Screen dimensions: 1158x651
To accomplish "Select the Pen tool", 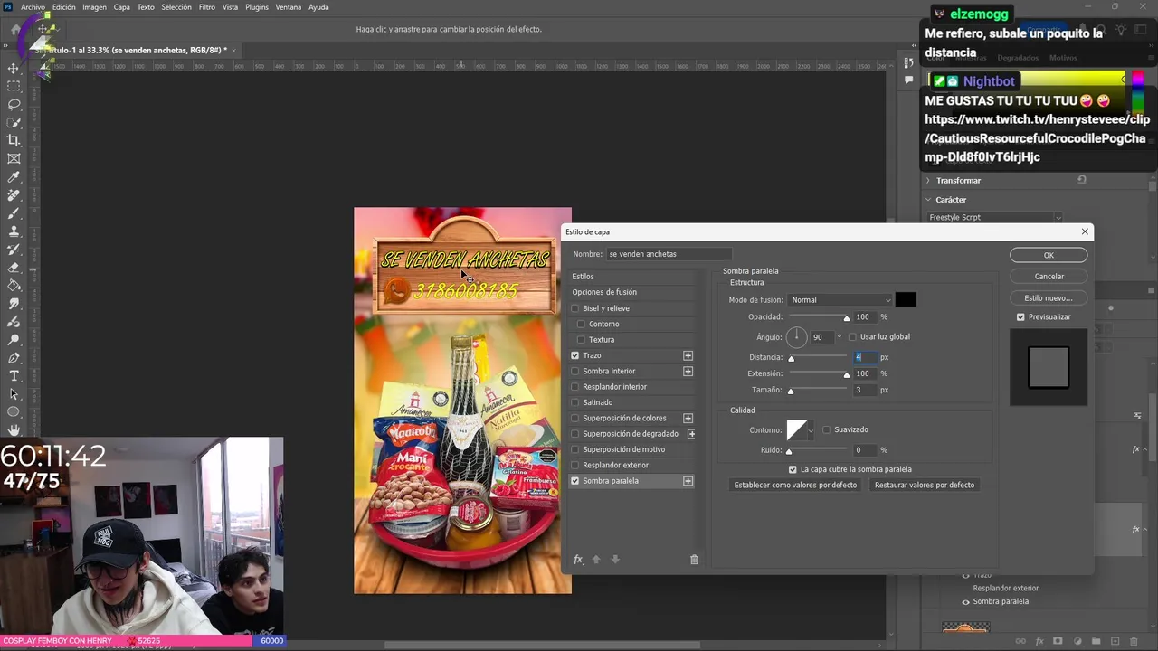I will pos(14,358).
